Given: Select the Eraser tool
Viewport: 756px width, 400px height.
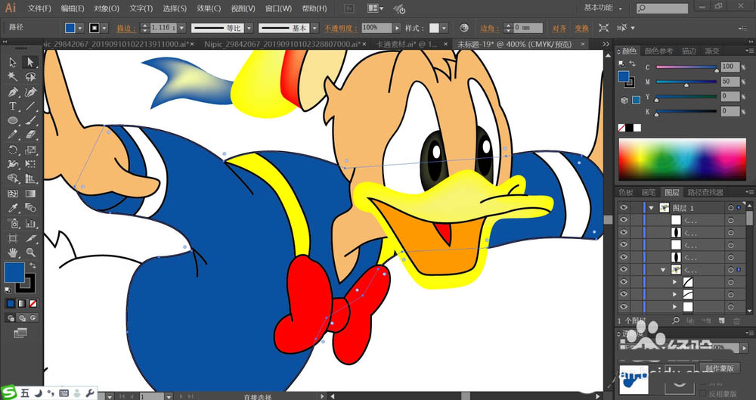Looking at the screenshot, I should click(x=30, y=135).
